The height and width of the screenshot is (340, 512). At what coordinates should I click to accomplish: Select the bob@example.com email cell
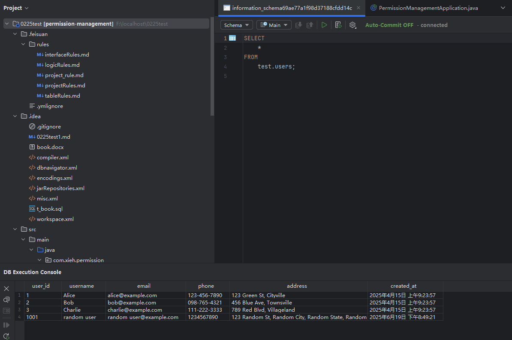pos(132,303)
